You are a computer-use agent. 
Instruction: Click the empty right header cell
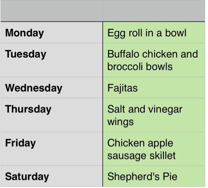tap(154, 11)
